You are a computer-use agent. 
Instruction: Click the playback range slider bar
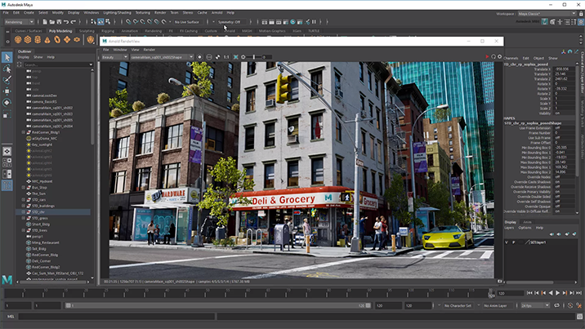click(x=217, y=305)
